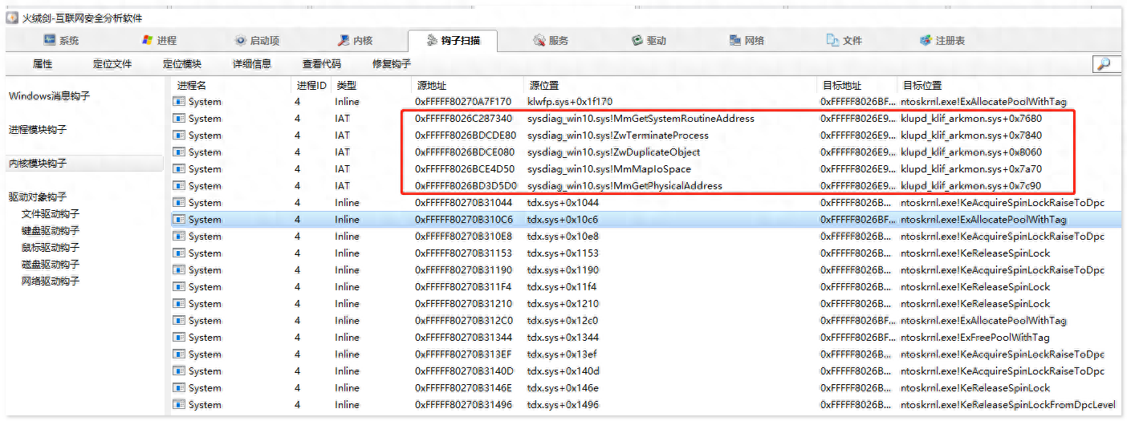Click 修复钩子 in the toolbar
Image resolution: width=1127 pixels, height=421 pixels.
point(392,64)
